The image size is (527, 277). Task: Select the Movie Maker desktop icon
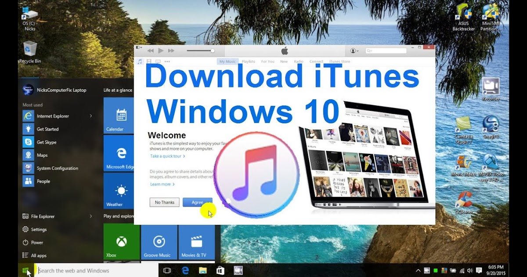464,166
